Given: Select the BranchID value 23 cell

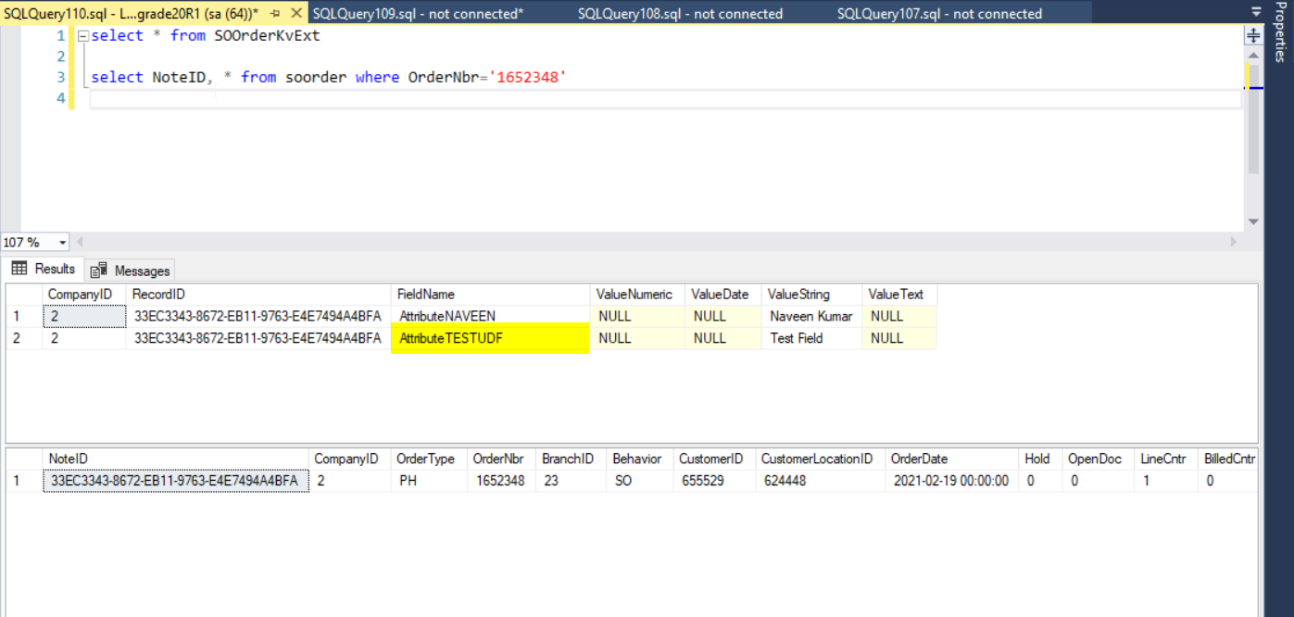Looking at the screenshot, I should coord(571,481).
